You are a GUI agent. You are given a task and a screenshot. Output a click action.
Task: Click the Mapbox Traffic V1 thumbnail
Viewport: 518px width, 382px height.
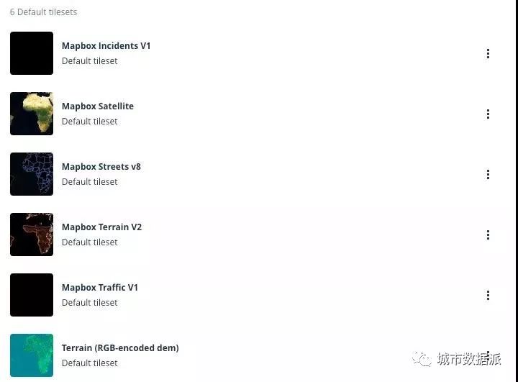tap(32, 295)
